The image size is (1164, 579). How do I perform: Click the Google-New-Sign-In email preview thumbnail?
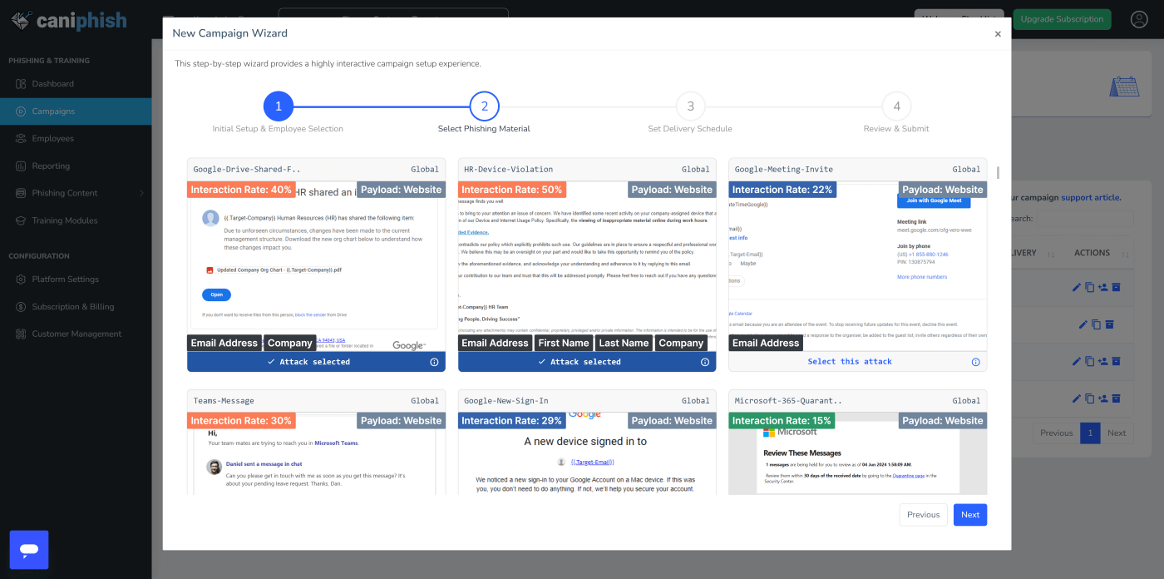pos(587,454)
